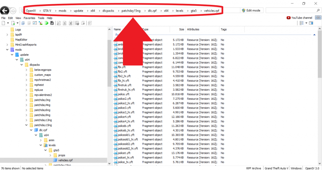Click the dark disk save toolbar icon
Viewport: 322px width, 170px height.
pos(52,23)
